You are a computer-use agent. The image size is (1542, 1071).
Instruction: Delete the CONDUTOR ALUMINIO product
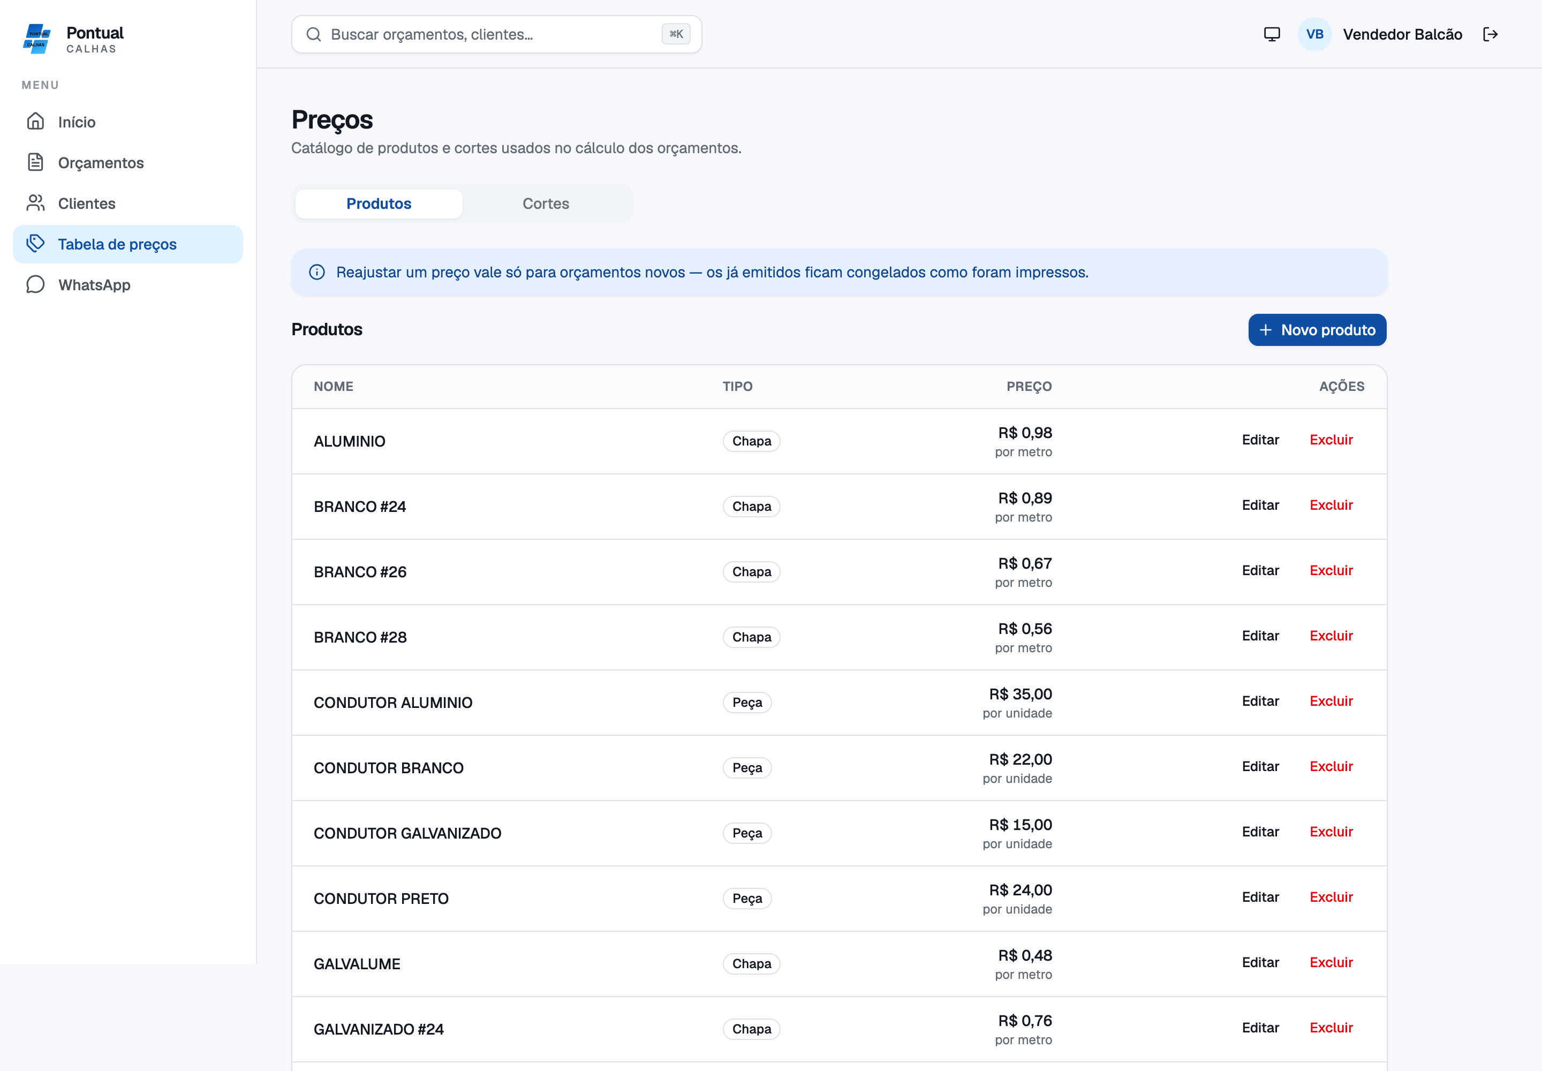[x=1331, y=702]
